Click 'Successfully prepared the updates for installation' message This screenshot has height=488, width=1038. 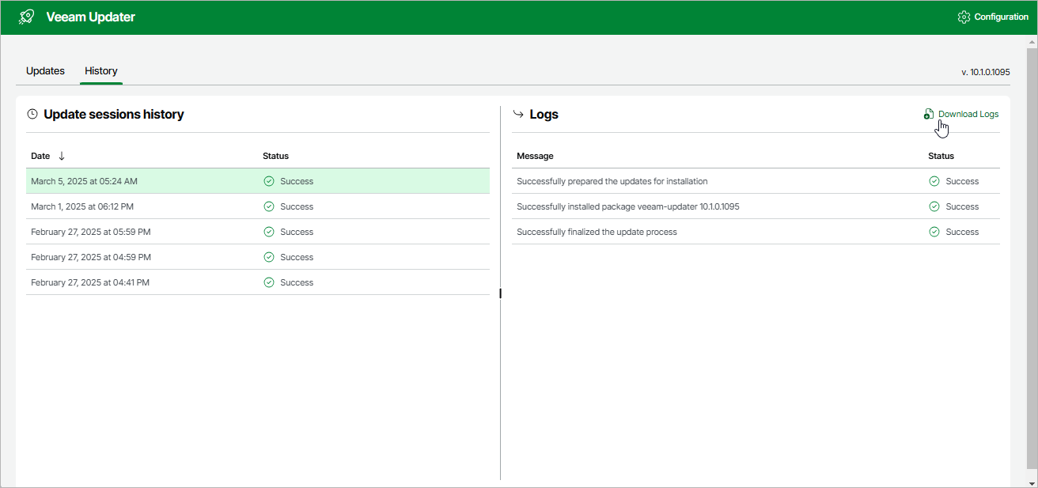[x=612, y=181]
